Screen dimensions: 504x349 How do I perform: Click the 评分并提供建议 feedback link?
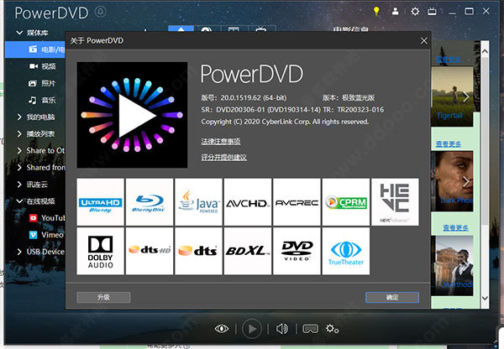tap(223, 157)
